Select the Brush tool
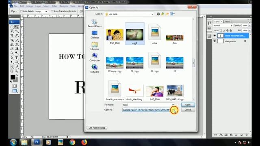This screenshot has height=146, width=260. point(17,40)
